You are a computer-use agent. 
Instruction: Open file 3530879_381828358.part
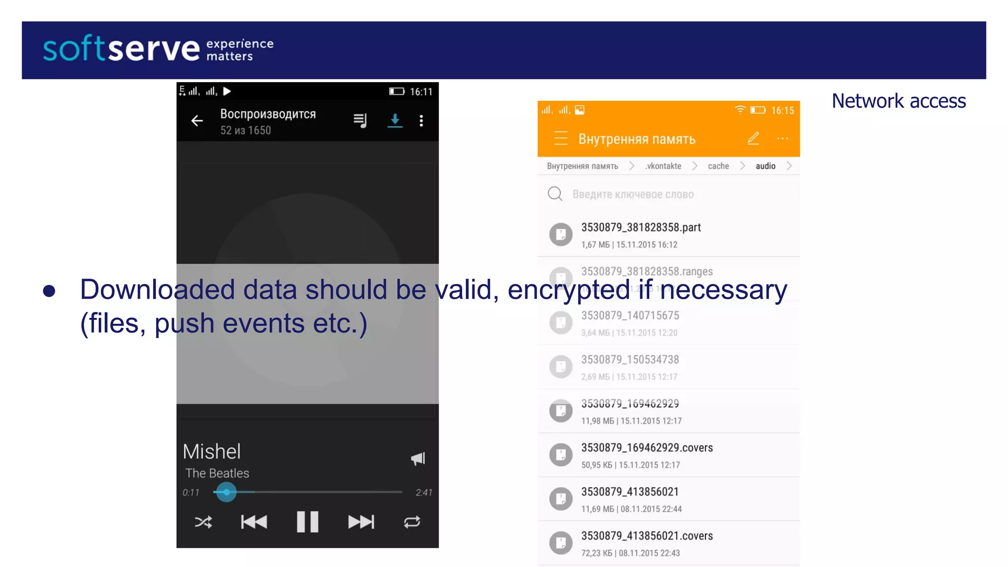point(668,235)
